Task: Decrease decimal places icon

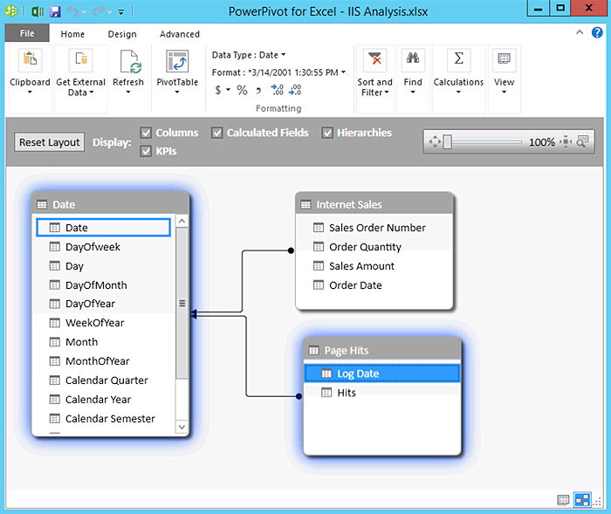Action: [x=295, y=90]
